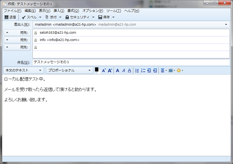Change recipient type for satoh163 row
This screenshot has width=233, height=164.
(x=17, y=33)
